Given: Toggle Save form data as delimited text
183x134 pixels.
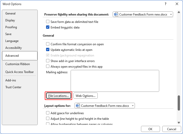Looking at the screenshot, I should [48, 22].
